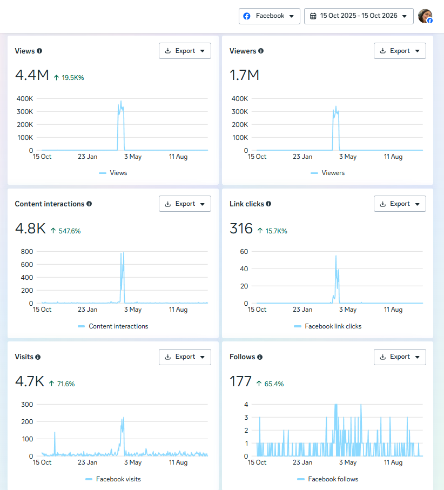This screenshot has height=490, width=444.
Task: Export the Content interactions data
Action: (x=185, y=204)
